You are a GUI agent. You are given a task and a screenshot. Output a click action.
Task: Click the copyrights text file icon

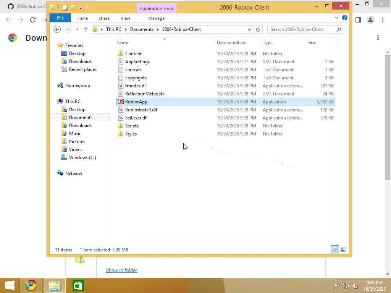121,78
